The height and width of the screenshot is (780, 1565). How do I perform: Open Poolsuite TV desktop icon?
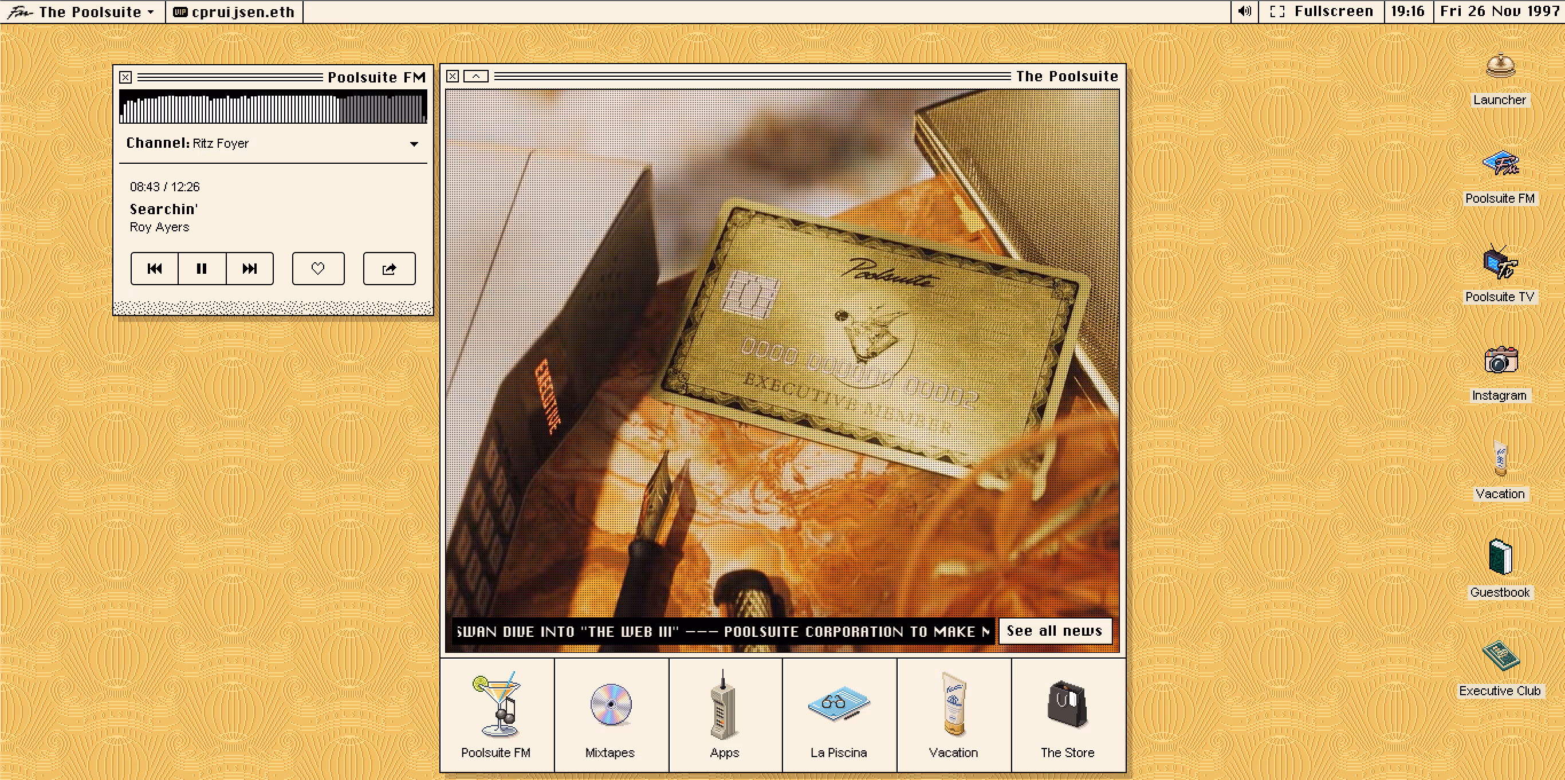coord(1499,263)
